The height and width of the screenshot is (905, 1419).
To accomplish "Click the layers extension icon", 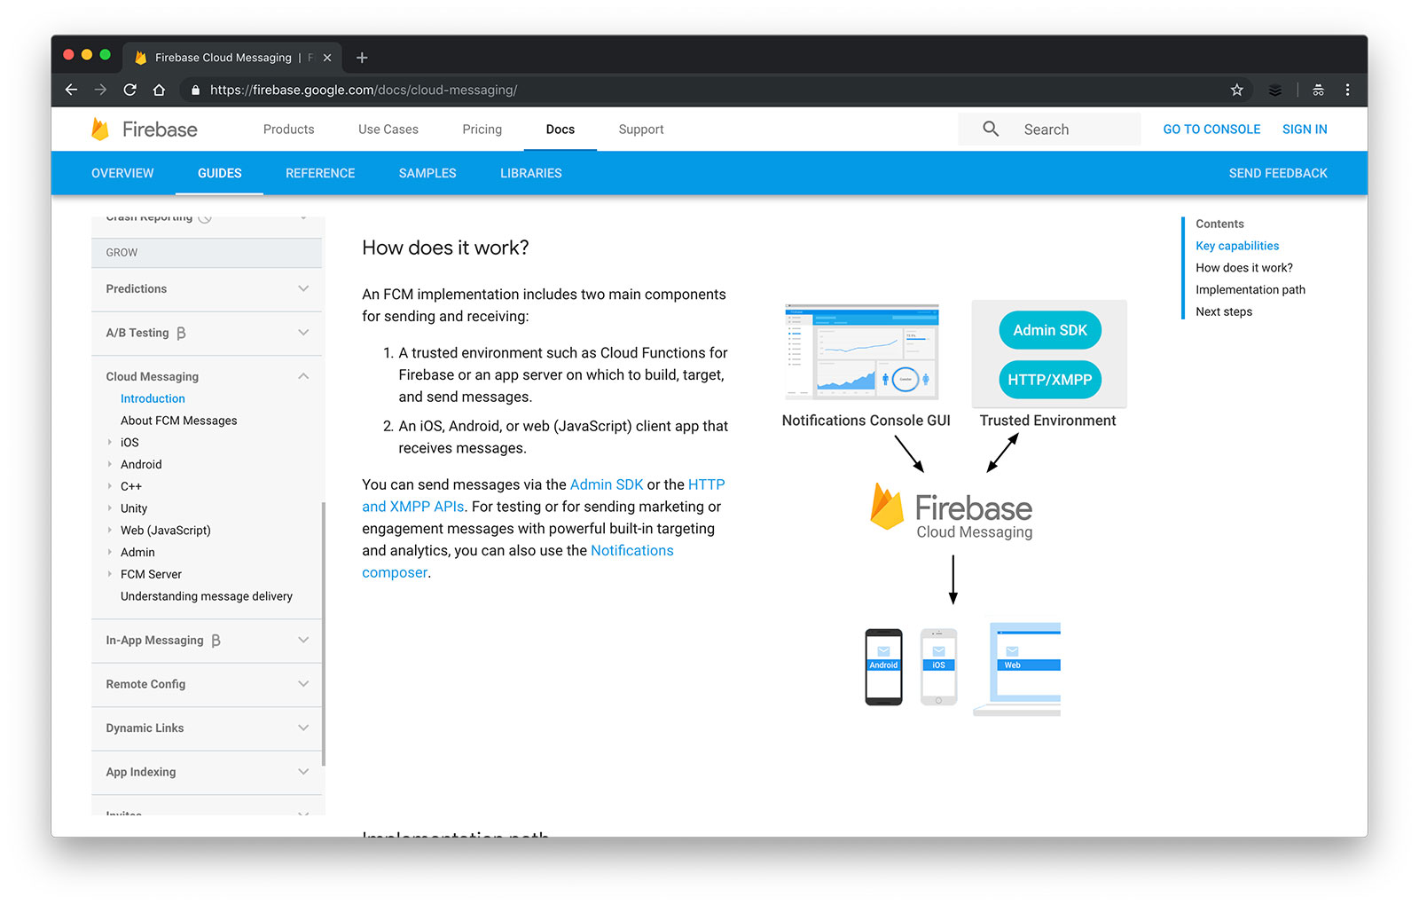I will tap(1274, 90).
